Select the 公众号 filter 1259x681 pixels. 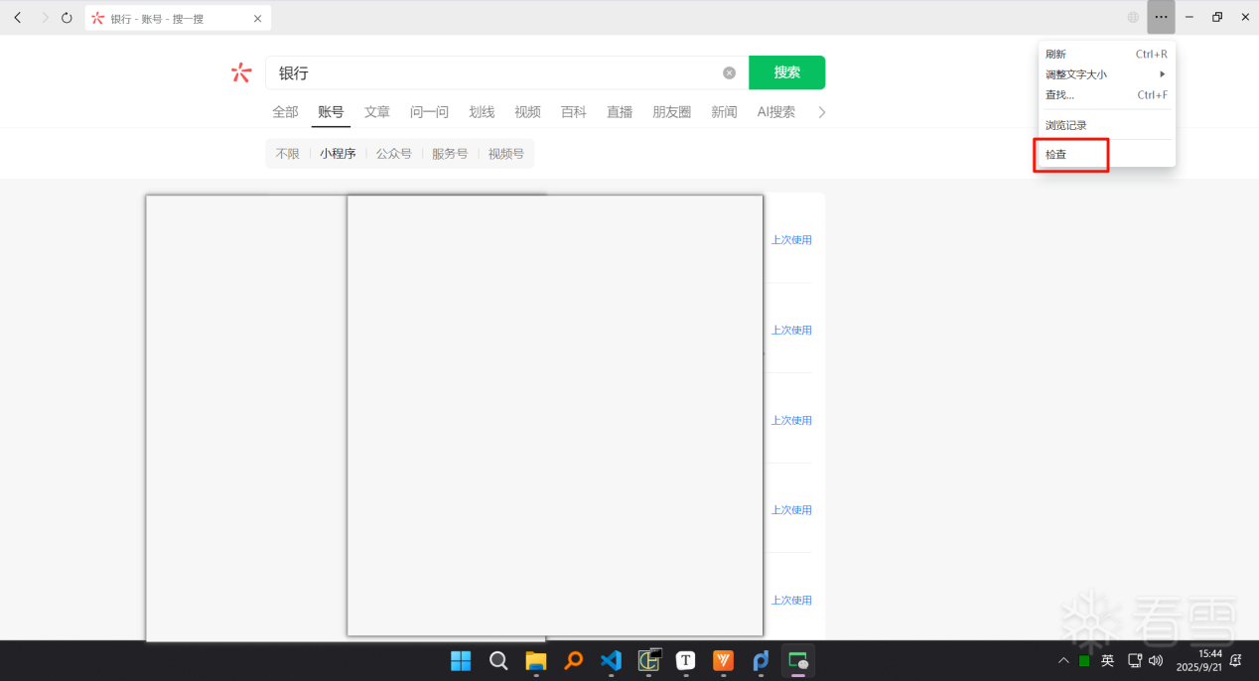[x=394, y=153]
